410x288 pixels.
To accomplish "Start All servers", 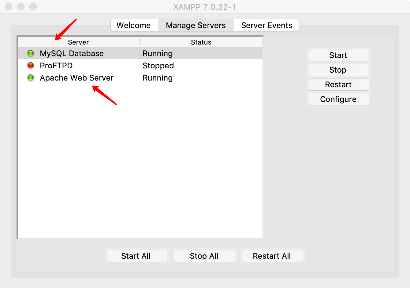I will (x=136, y=256).
